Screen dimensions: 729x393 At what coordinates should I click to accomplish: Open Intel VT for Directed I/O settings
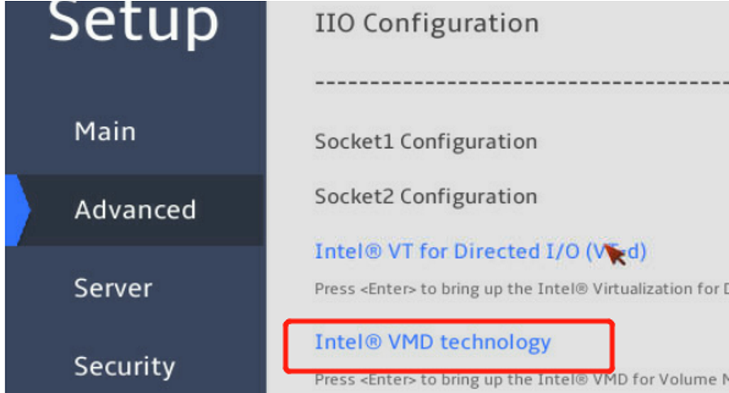coord(479,251)
